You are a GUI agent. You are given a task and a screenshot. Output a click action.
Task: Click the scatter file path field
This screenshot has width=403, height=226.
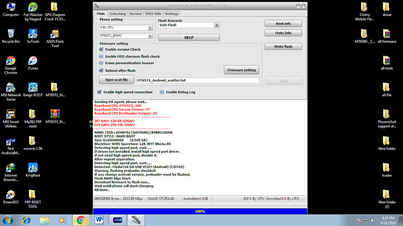coord(197,81)
